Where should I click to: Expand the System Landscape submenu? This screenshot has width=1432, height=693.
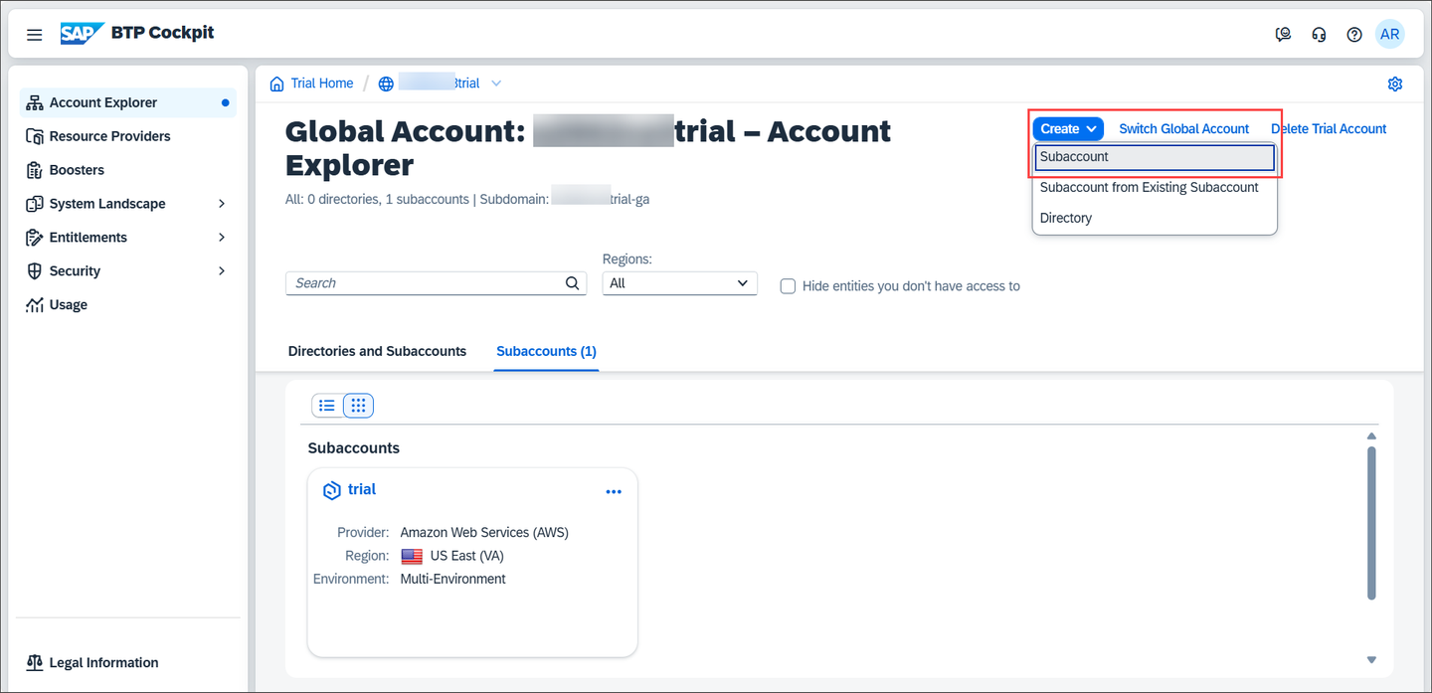tap(222, 204)
